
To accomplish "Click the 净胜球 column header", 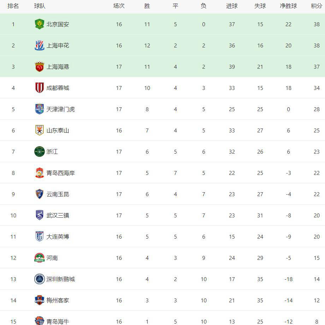I will (x=288, y=6).
